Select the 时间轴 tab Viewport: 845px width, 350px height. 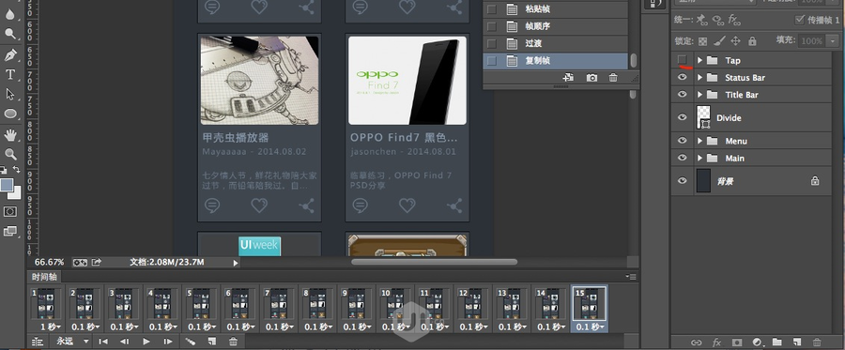[x=43, y=277]
